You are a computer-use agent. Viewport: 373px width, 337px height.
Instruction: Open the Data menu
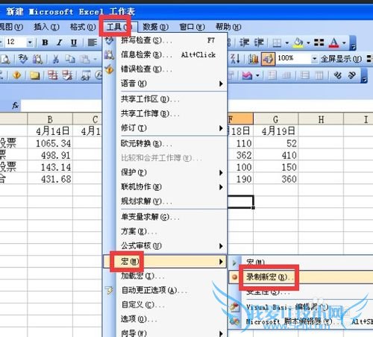pyautogui.click(x=155, y=27)
